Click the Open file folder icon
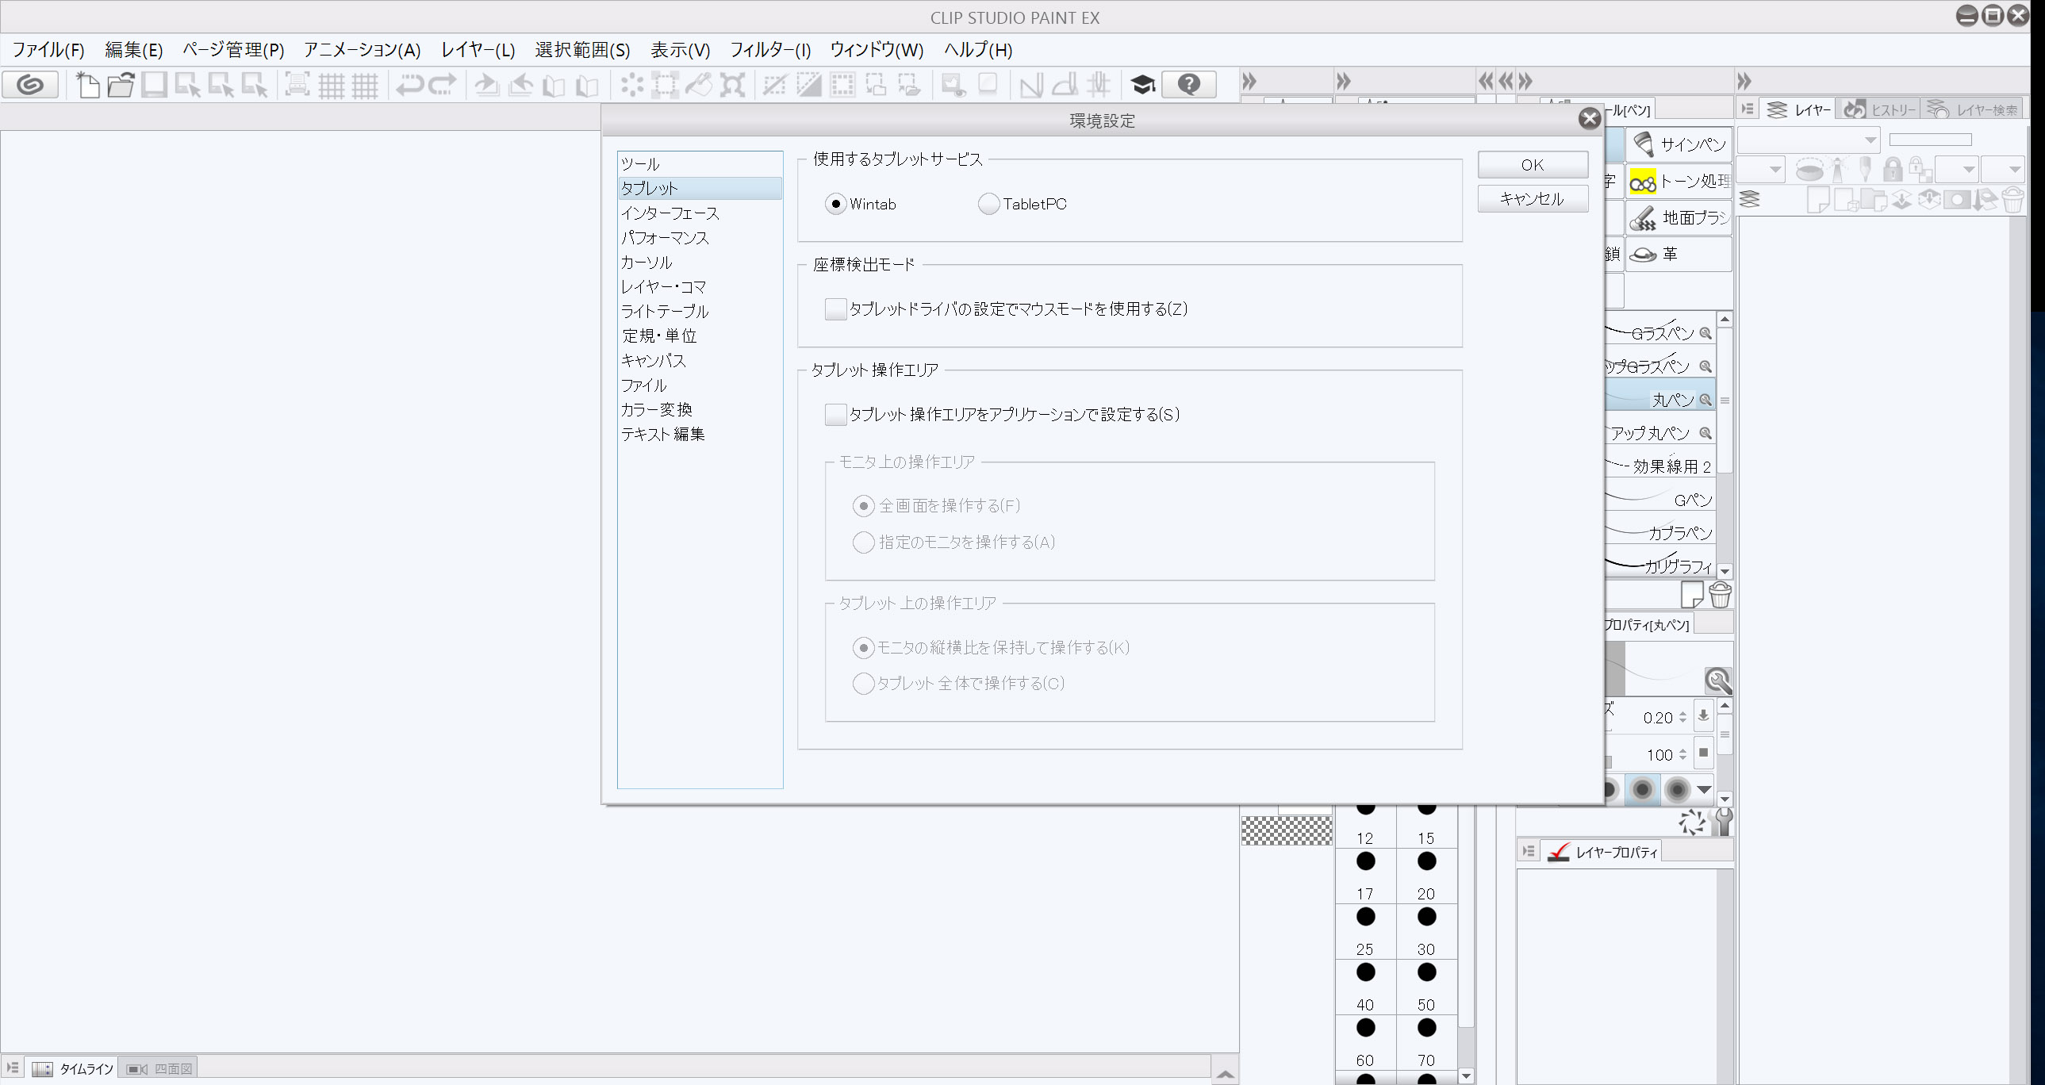Viewport: 2045px width, 1085px height. 121,84
